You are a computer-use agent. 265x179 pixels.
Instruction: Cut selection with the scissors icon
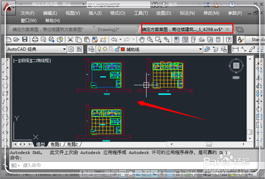(x=70, y=40)
